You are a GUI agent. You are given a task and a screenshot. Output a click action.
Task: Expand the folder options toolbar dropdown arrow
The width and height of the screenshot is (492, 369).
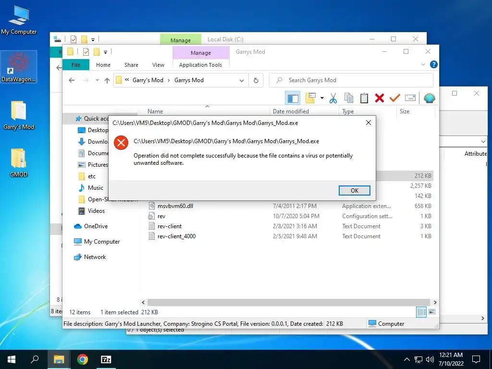pyautogui.click(x=322, y=98)
